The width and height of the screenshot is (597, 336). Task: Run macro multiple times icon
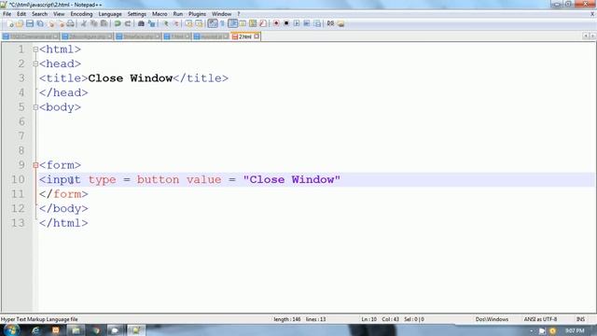307,23
